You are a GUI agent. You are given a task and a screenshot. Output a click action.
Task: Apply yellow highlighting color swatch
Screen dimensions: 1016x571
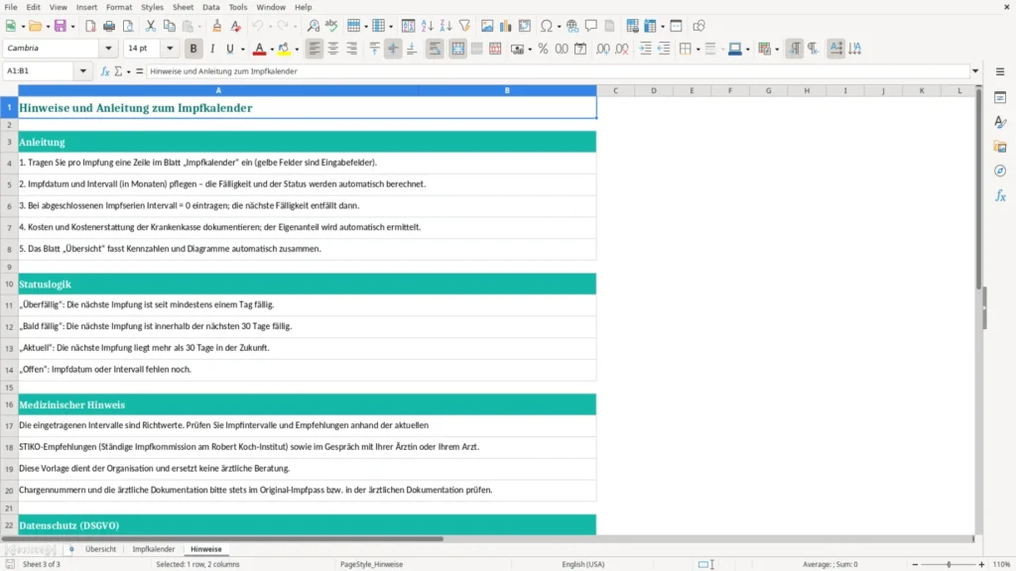[285, 50]
